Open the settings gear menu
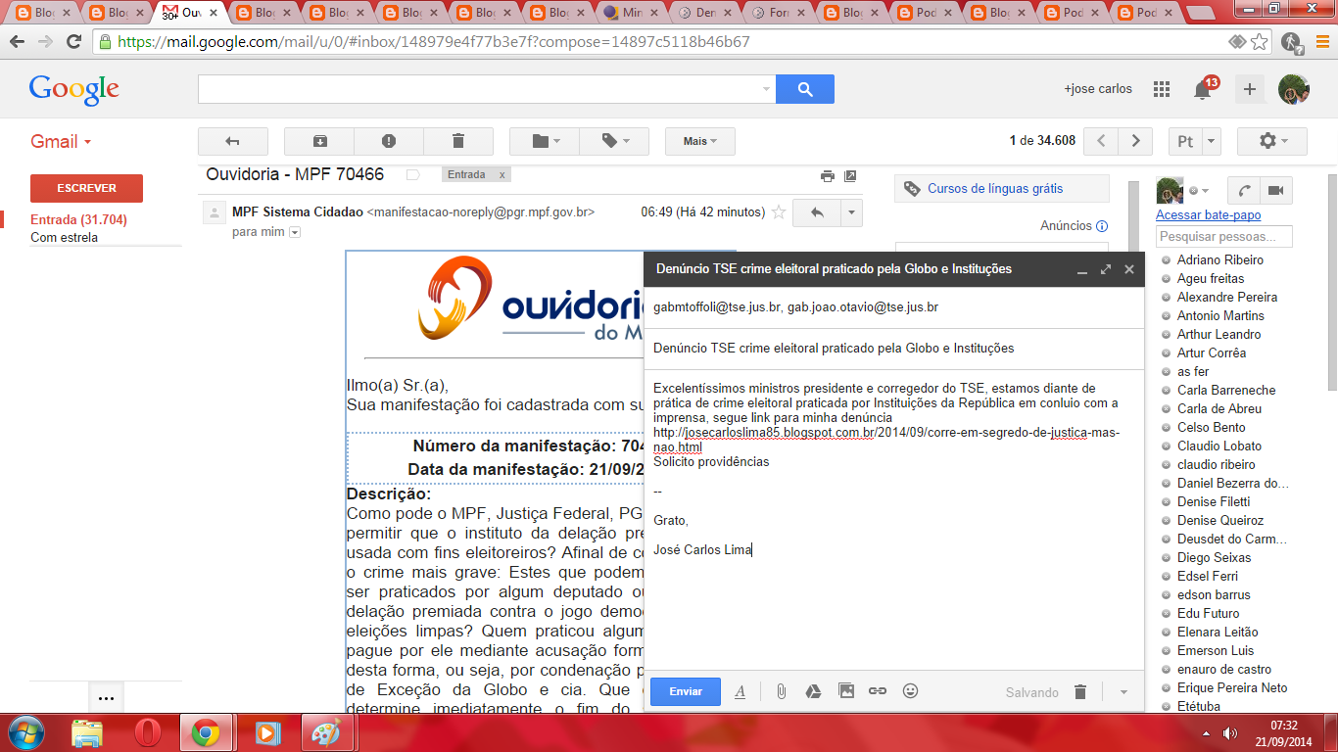Screen dimensions: 1338x752 click(1272, 141)
